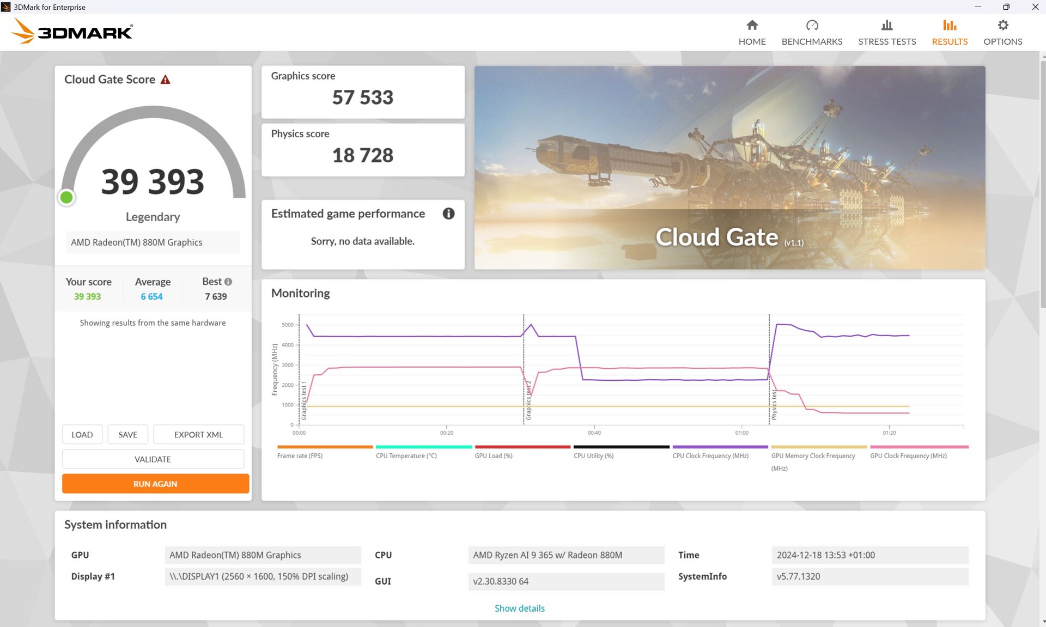Click the green score marker on the gauge
Image resolution: width=1046 pixels, height=627 pixels.
66,197
